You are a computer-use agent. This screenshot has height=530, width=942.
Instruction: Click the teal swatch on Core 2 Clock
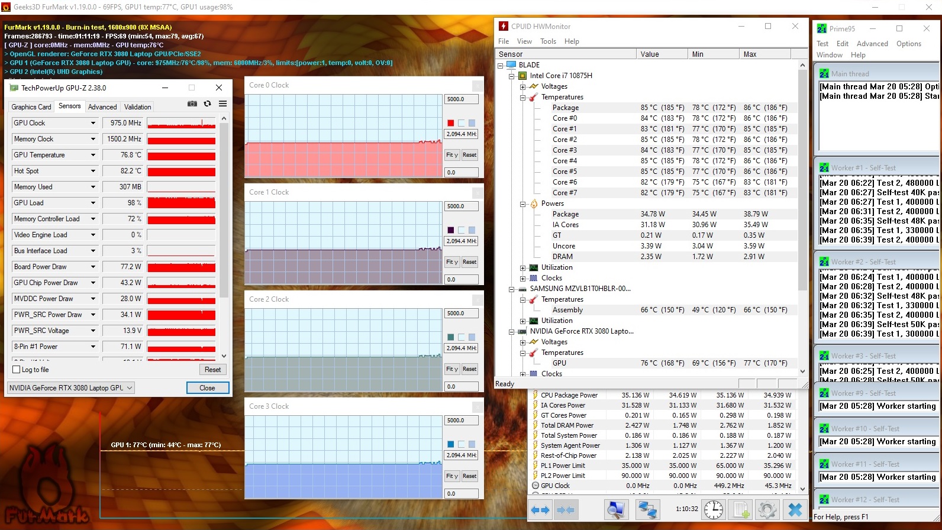click(450, 337)
